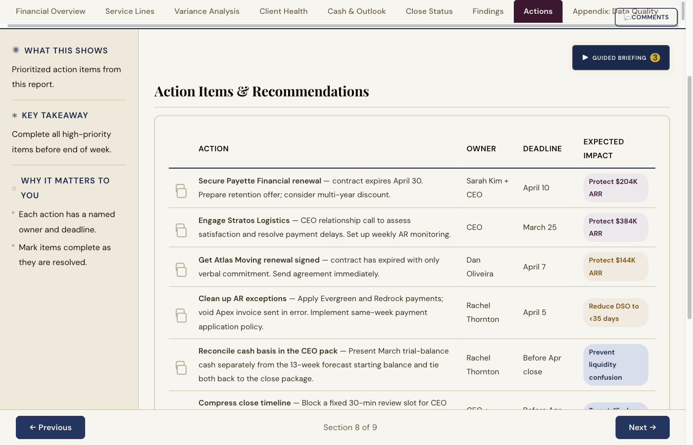Click the Expected Impact column header
This screenshot has height=445, width=693.
point(603,149)
